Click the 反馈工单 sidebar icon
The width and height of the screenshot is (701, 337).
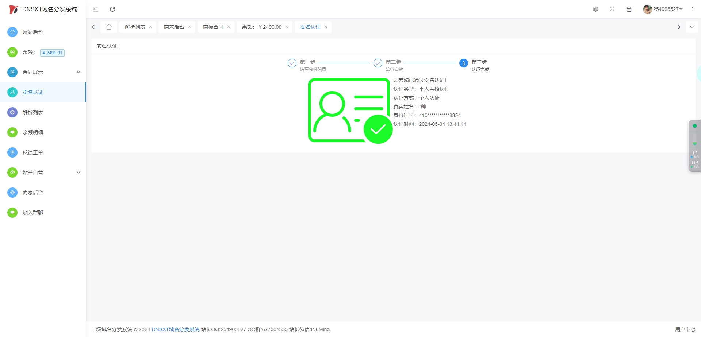(x=12, y=152)
